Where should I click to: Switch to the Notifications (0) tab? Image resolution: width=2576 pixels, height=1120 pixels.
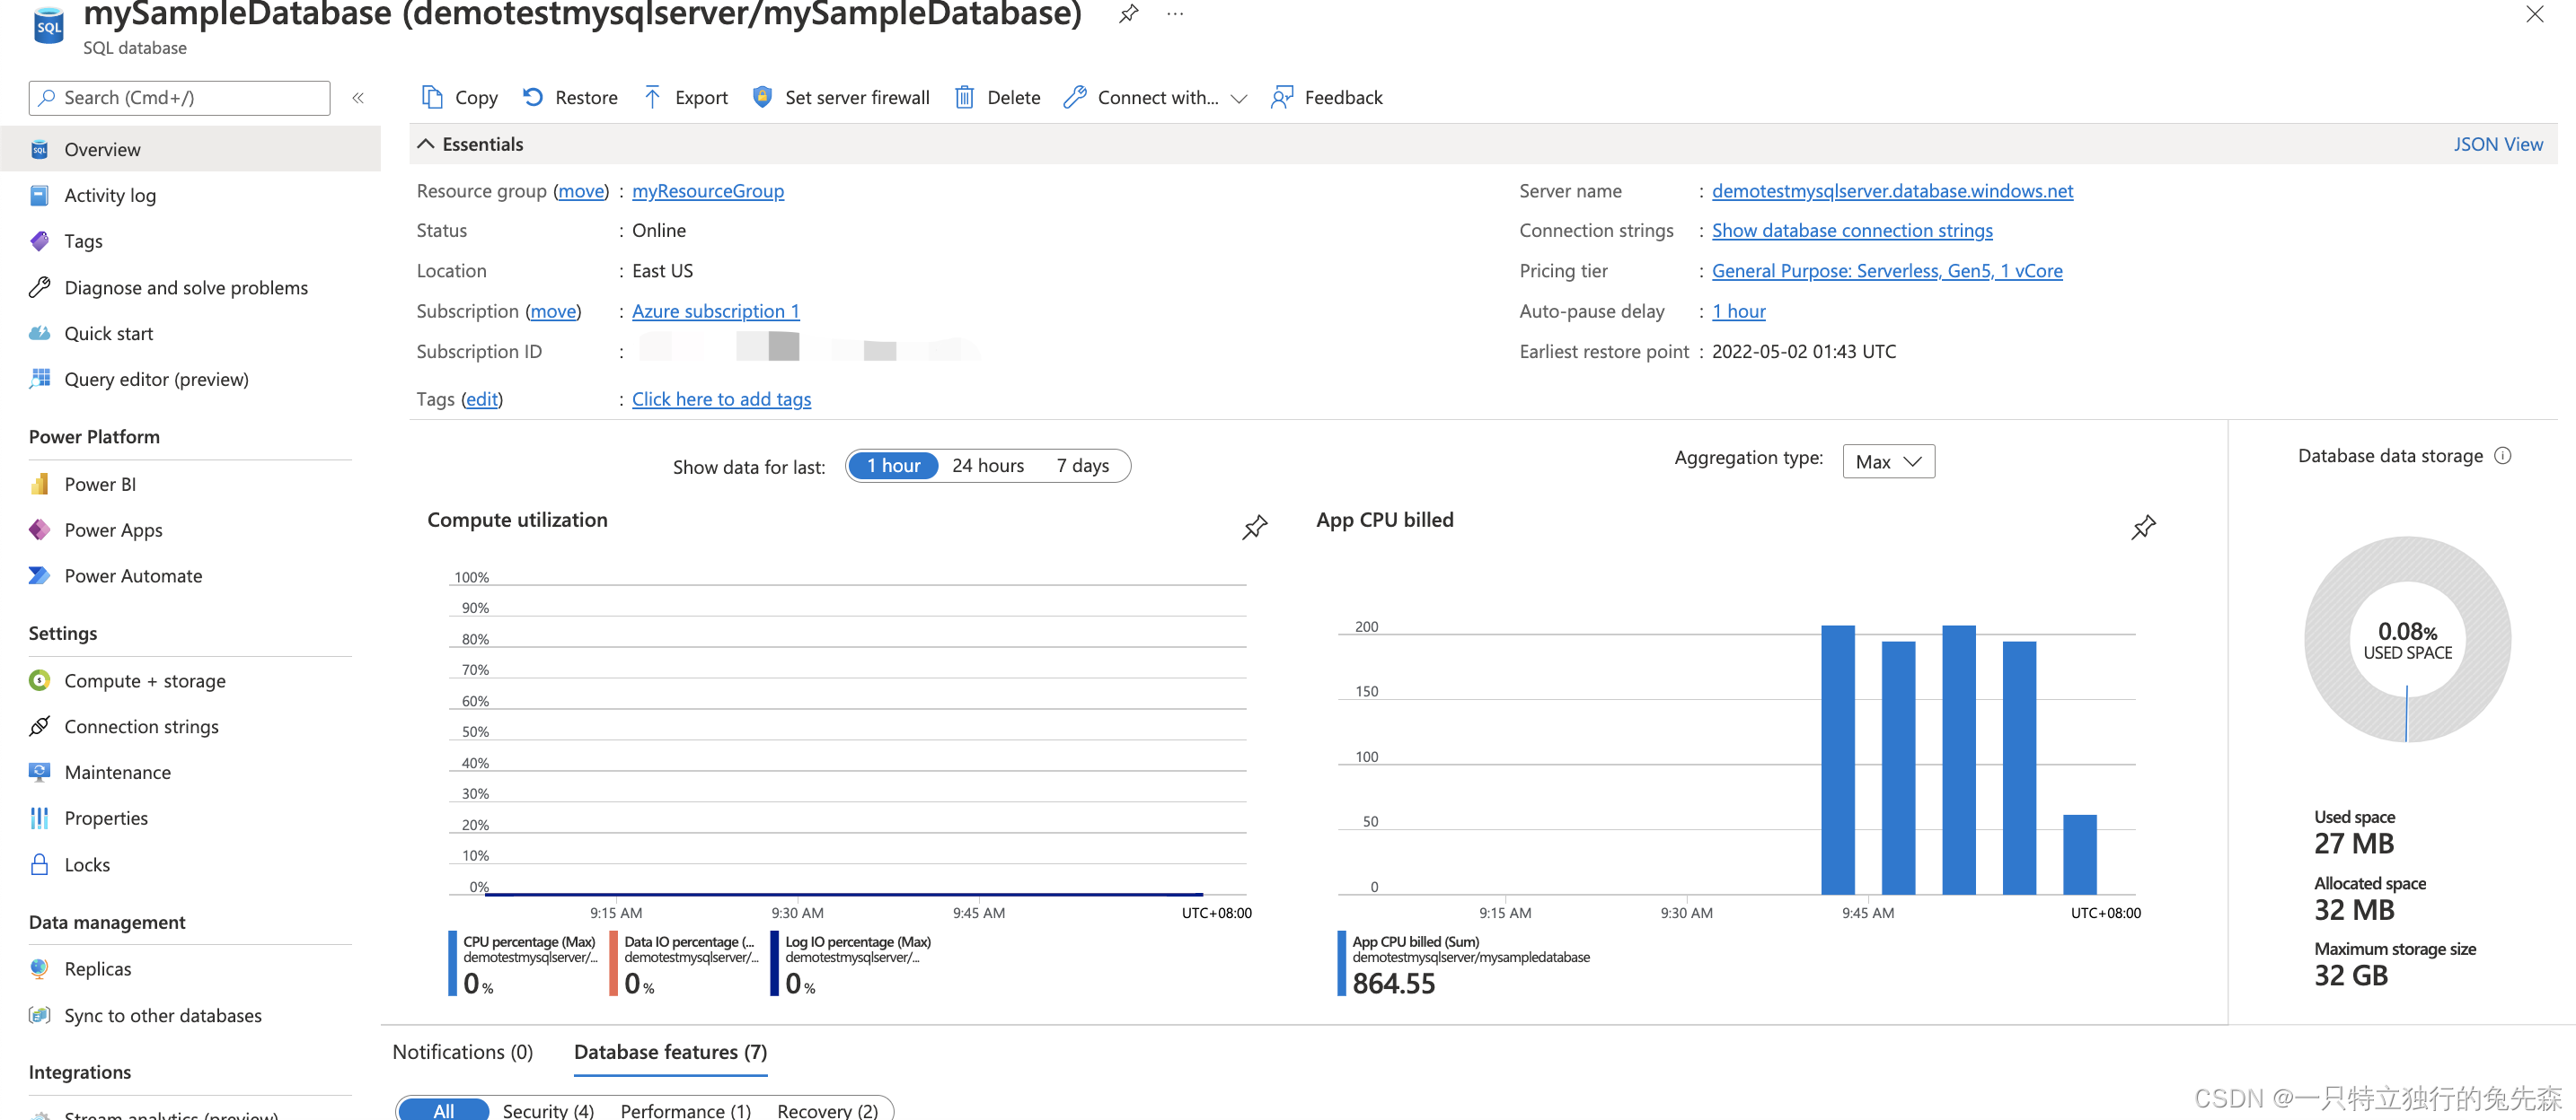pos(462,1051)
